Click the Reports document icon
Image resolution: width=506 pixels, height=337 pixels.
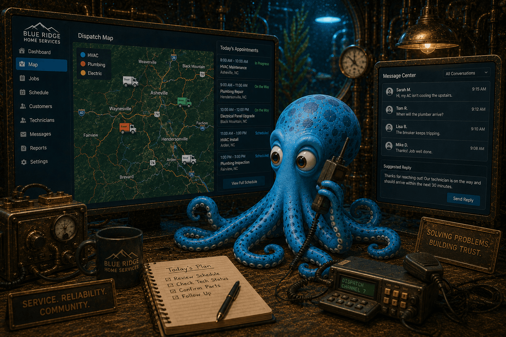24,148
